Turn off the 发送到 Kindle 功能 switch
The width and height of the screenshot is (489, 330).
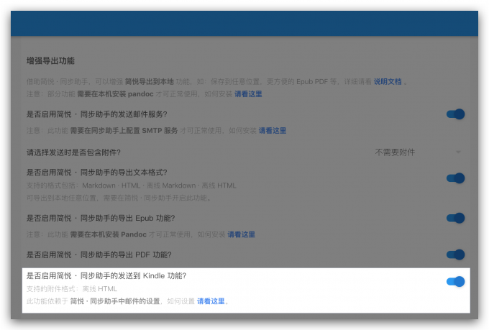(x=455, y=282)
